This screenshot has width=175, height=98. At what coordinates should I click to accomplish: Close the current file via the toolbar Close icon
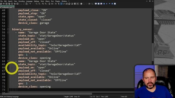pyautogui.click(x=12, y=4)
